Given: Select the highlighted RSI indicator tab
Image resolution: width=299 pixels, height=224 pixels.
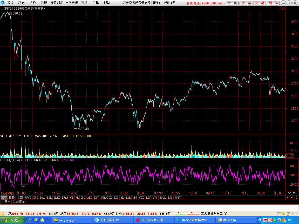Looking at the screenshot, I should click(116, 198).
